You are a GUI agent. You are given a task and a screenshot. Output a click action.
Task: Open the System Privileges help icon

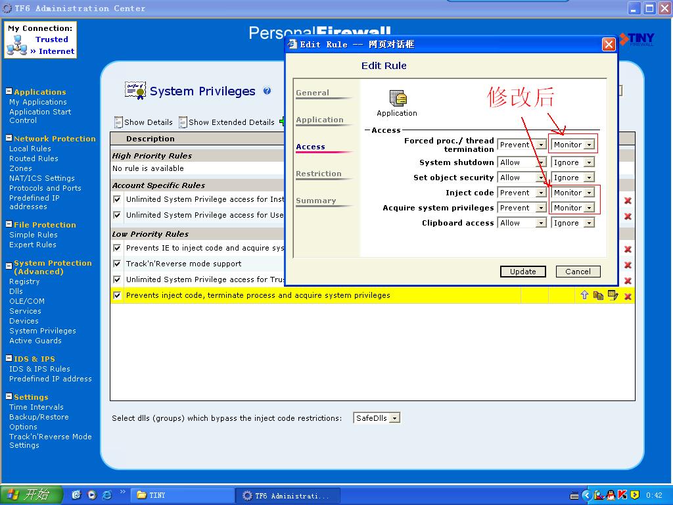point(267,91)
